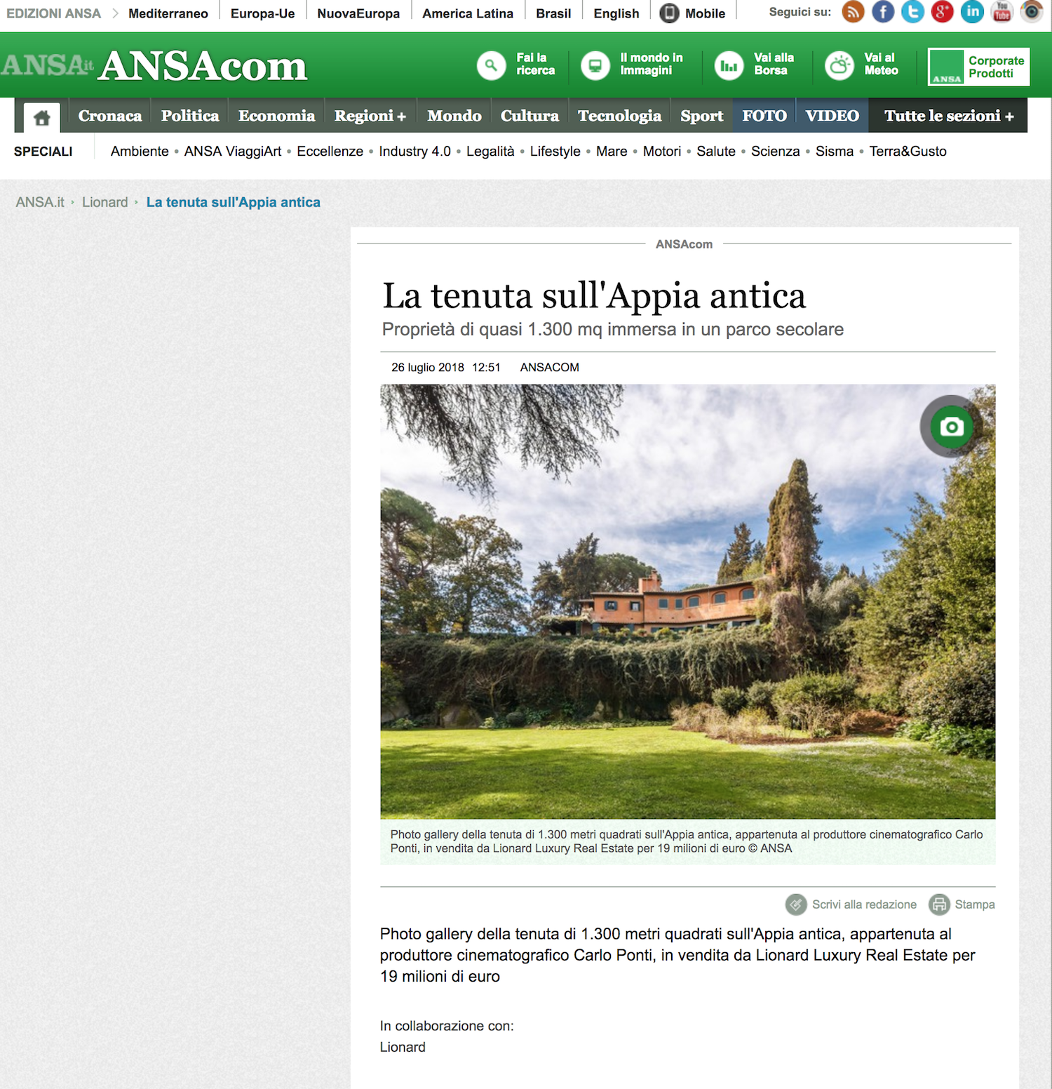The height and width of the screenshot is (1089, 1052).
Task: Click the home icon in navigation bar
Action: point(42,117)
